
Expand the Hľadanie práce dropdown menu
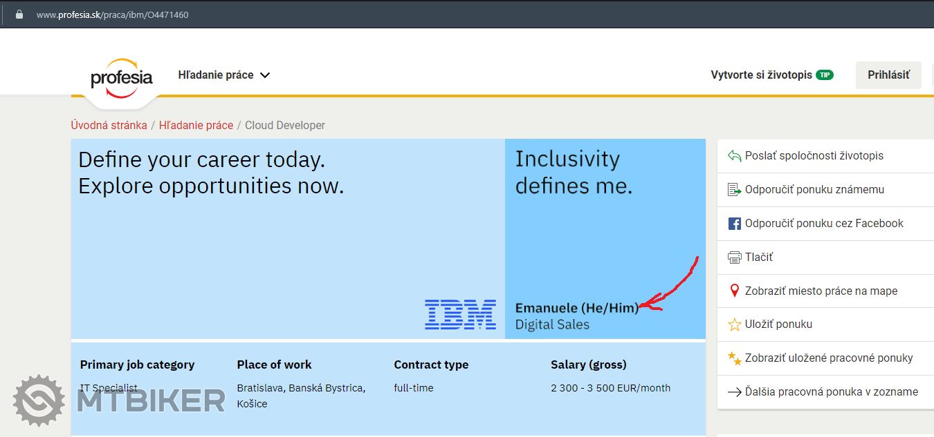pos(216,75)
